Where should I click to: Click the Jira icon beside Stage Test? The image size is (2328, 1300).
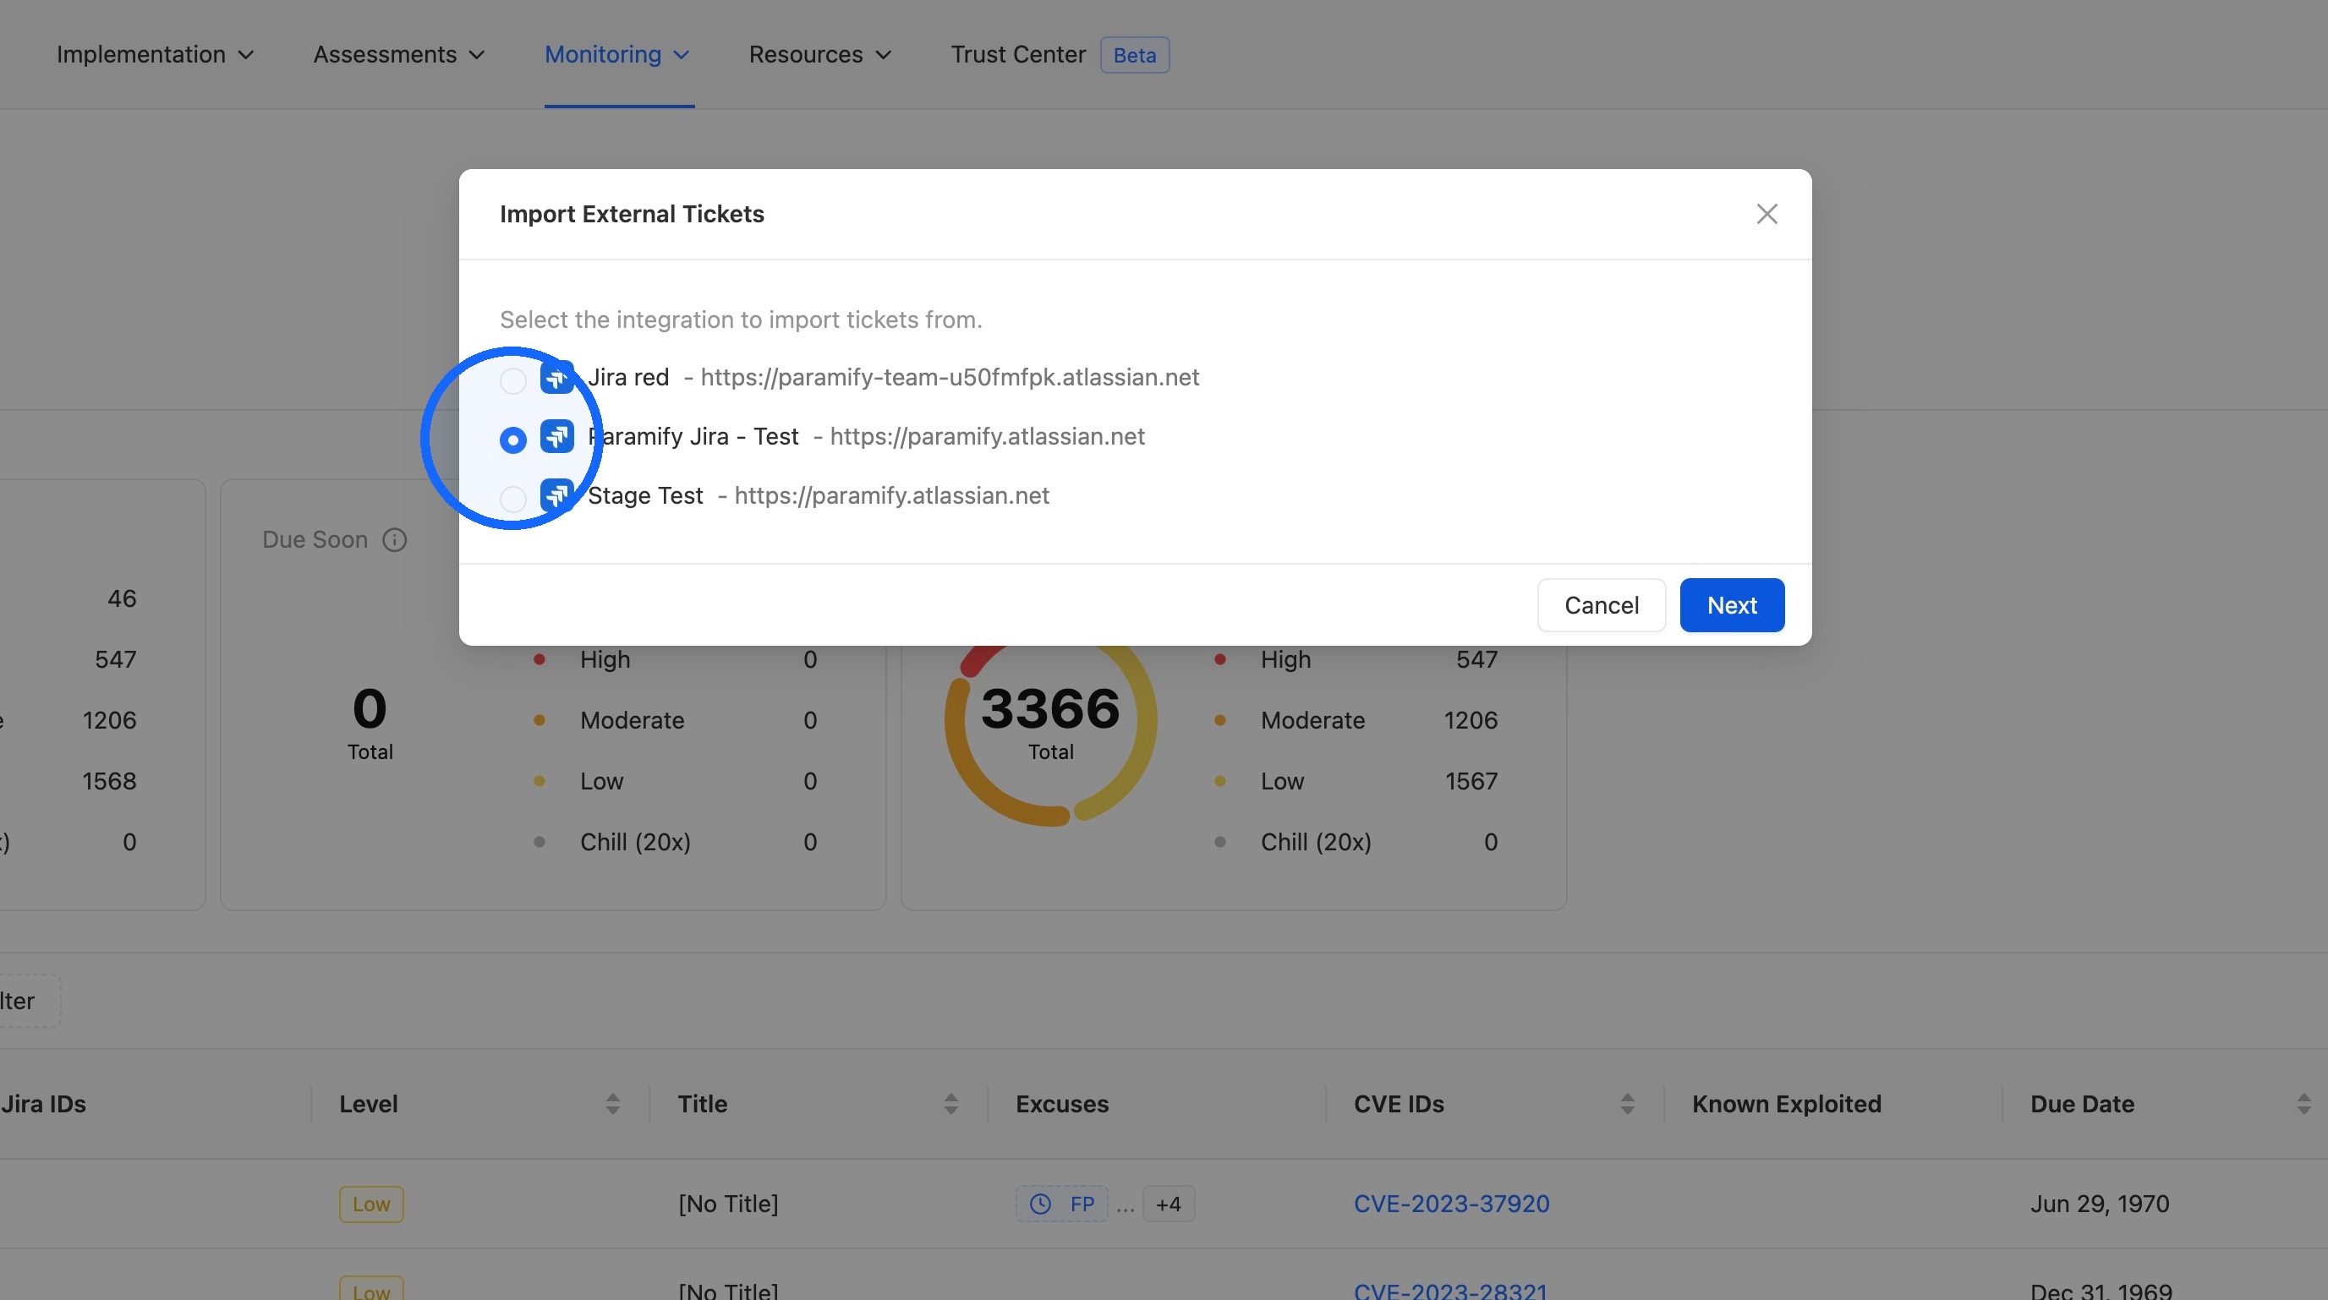tap(556, 495)
